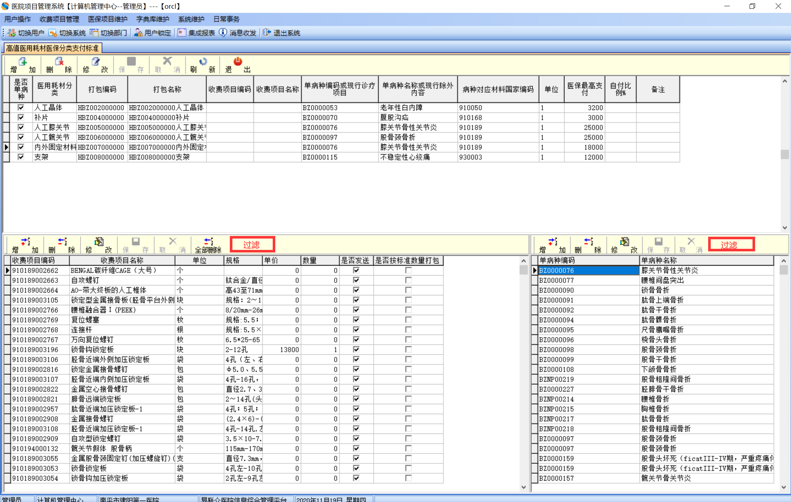791x502 pixels.
Task: Open the 收费项目管理 menu
Action: [59, 19]
